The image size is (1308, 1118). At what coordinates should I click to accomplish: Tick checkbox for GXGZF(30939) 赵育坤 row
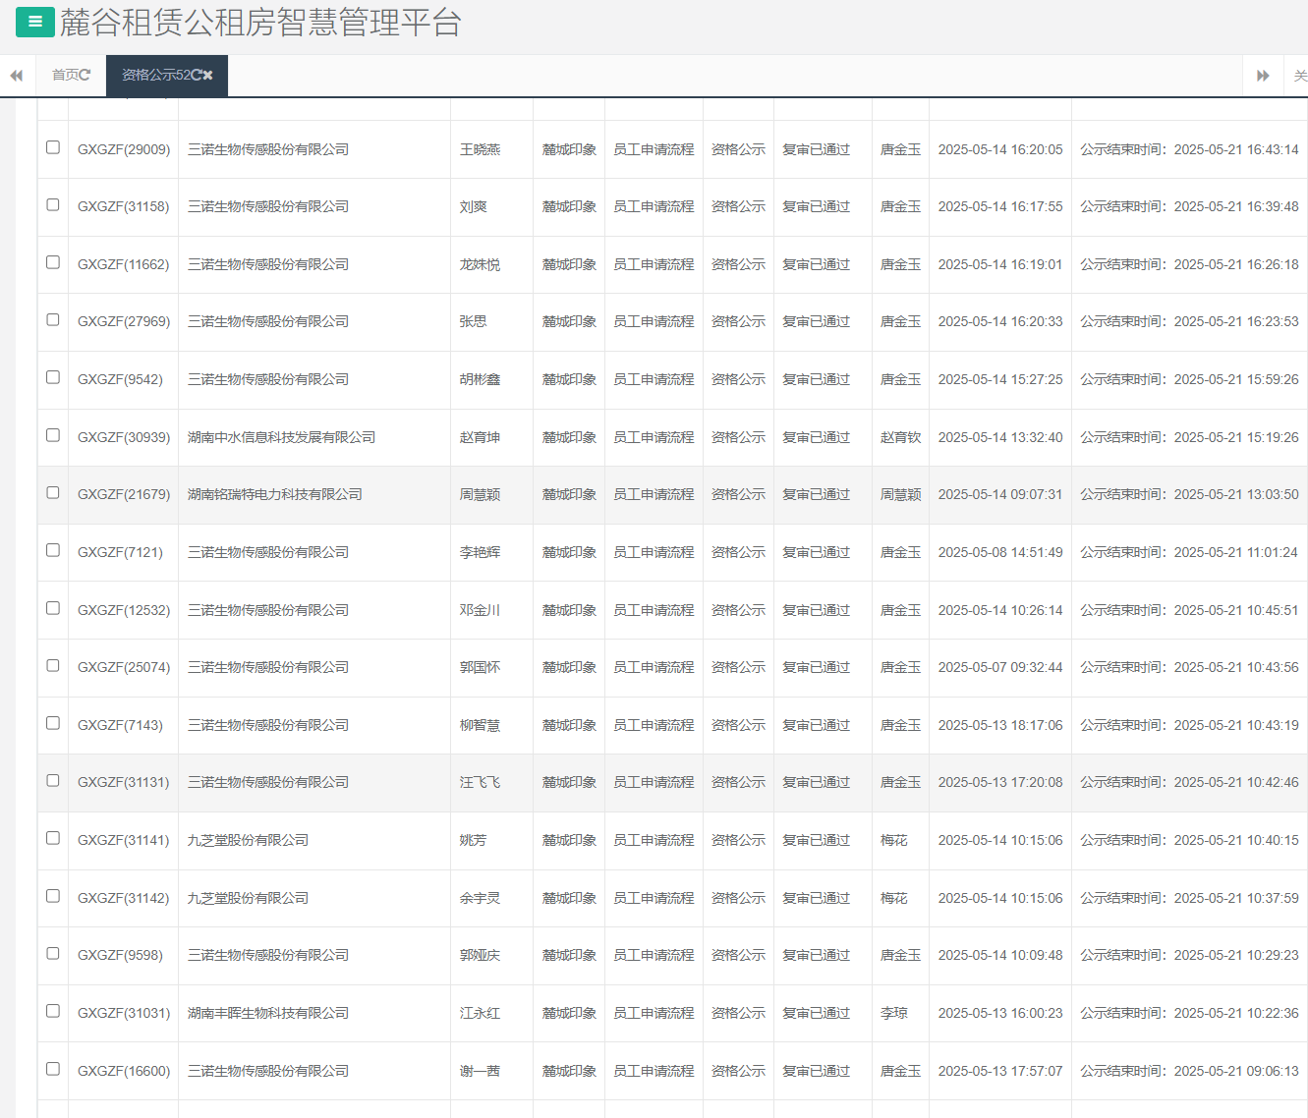tap(53, 435)
